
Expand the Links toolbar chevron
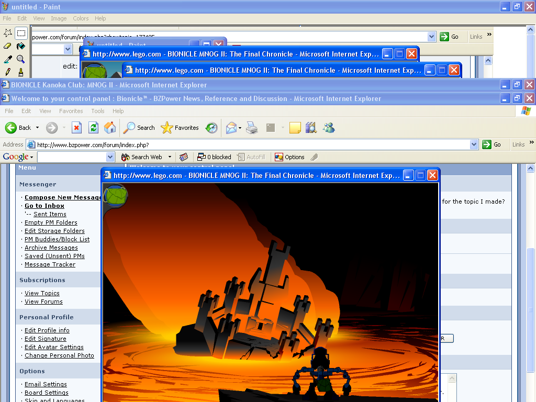coord(532,142)
